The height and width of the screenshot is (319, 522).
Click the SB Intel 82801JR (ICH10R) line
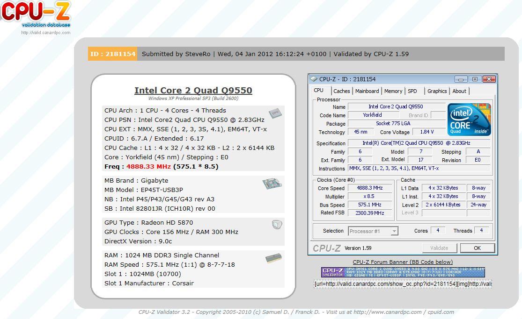click(160, 208)
